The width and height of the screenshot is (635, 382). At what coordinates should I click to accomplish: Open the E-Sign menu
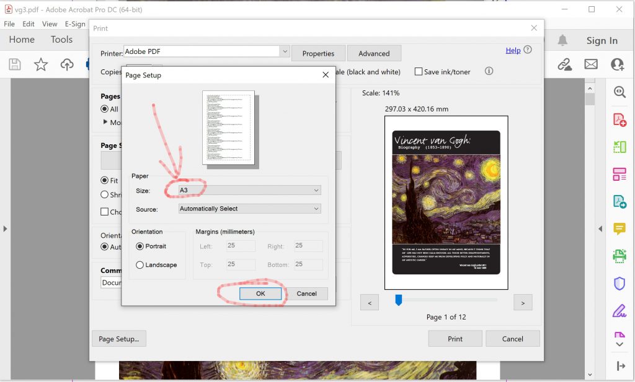point(74,24)
